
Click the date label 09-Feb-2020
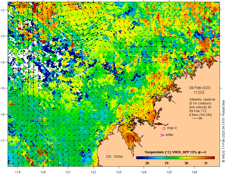click(200, 88)
